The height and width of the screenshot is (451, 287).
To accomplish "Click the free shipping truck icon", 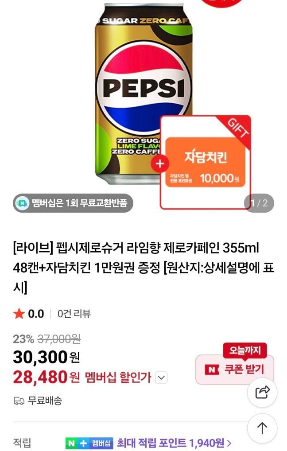I will [19, 400].
